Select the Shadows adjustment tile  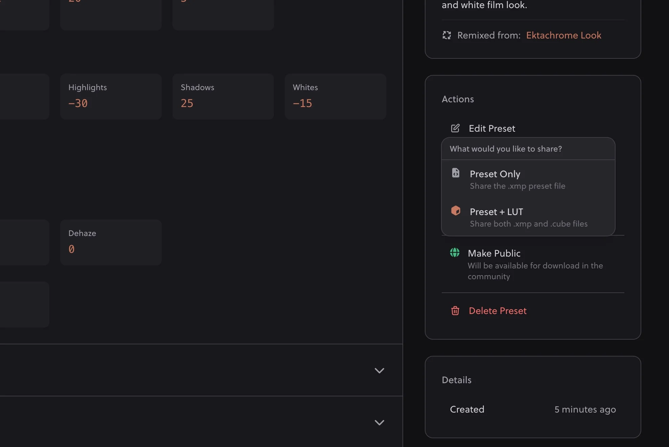tap(223, 96)
